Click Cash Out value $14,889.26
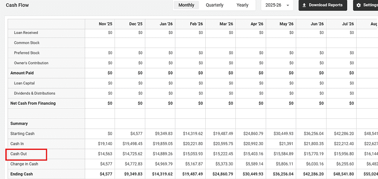The image size is (378, 179). pyautogui.click(x=163, y=154)
